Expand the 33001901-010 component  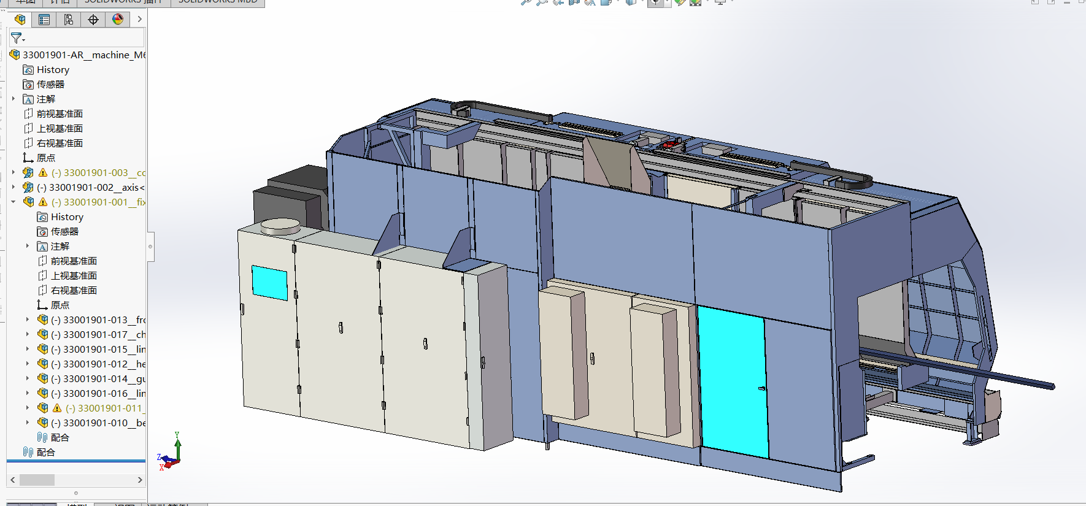(28, 423)
